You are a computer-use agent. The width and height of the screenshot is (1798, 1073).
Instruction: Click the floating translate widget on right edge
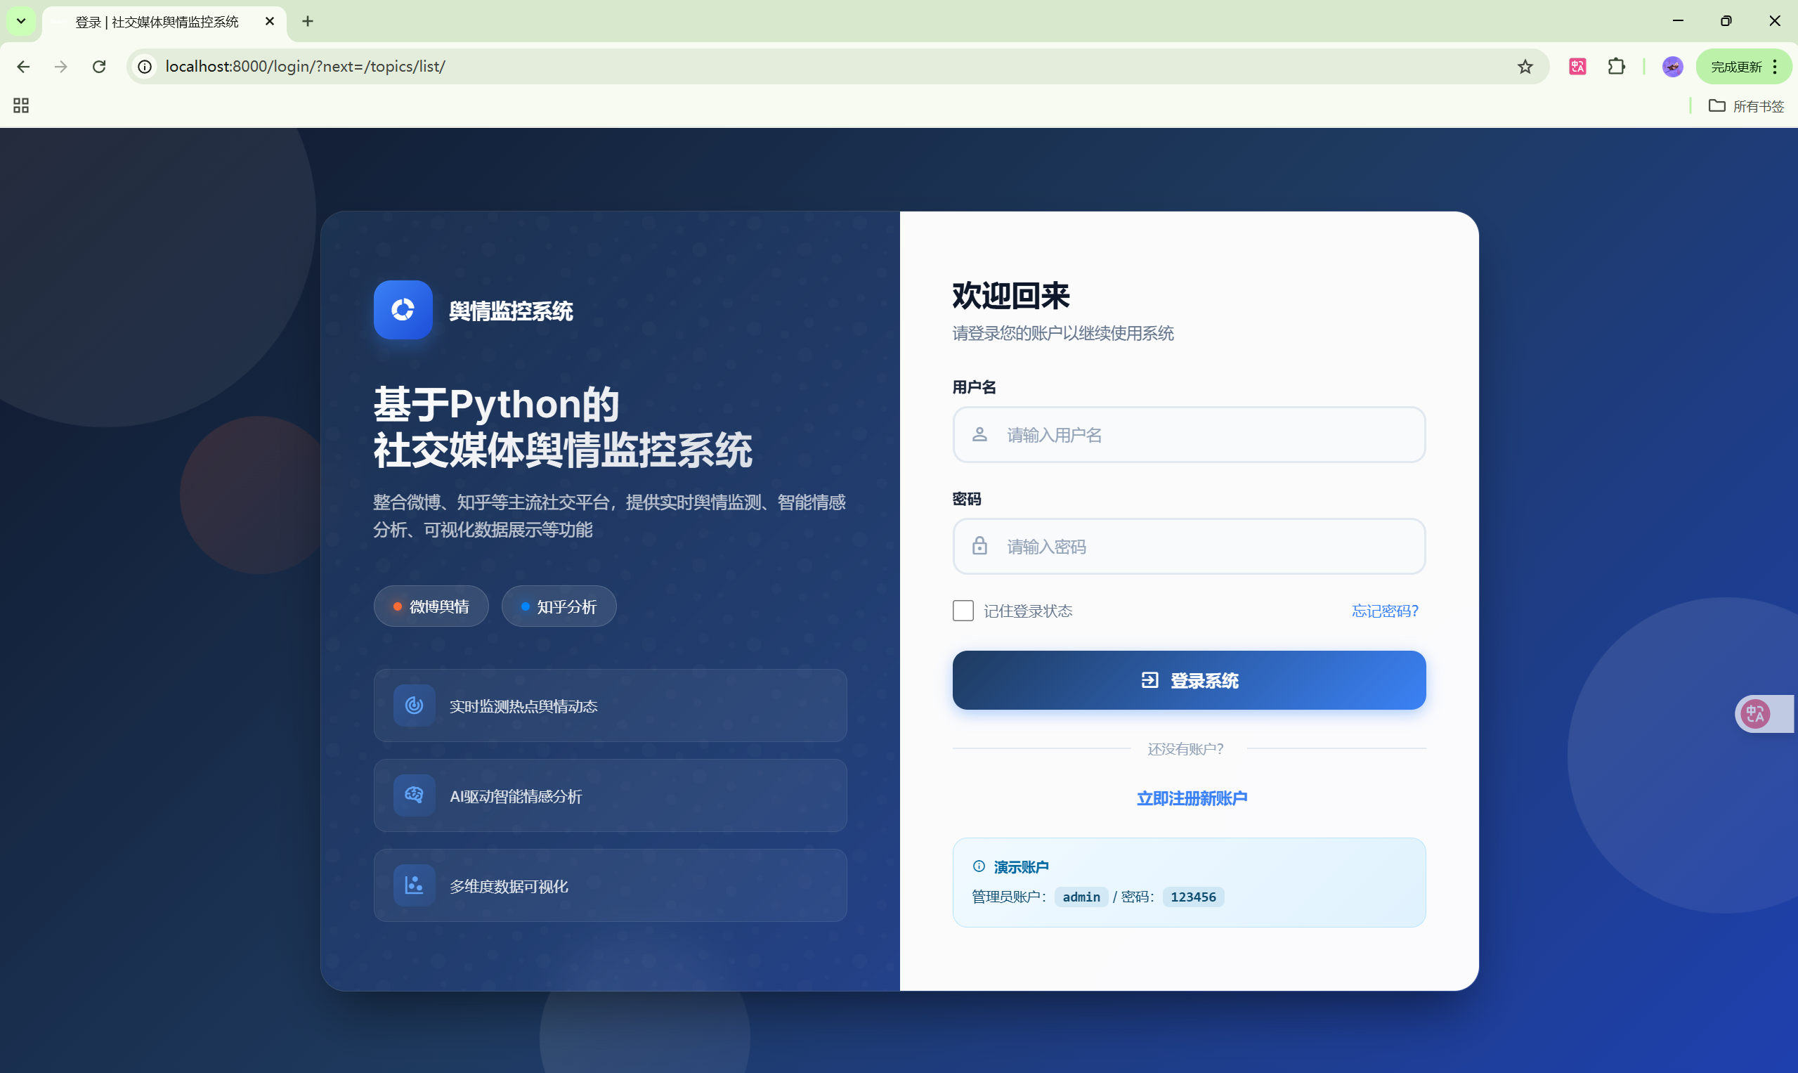point(1755,714)
